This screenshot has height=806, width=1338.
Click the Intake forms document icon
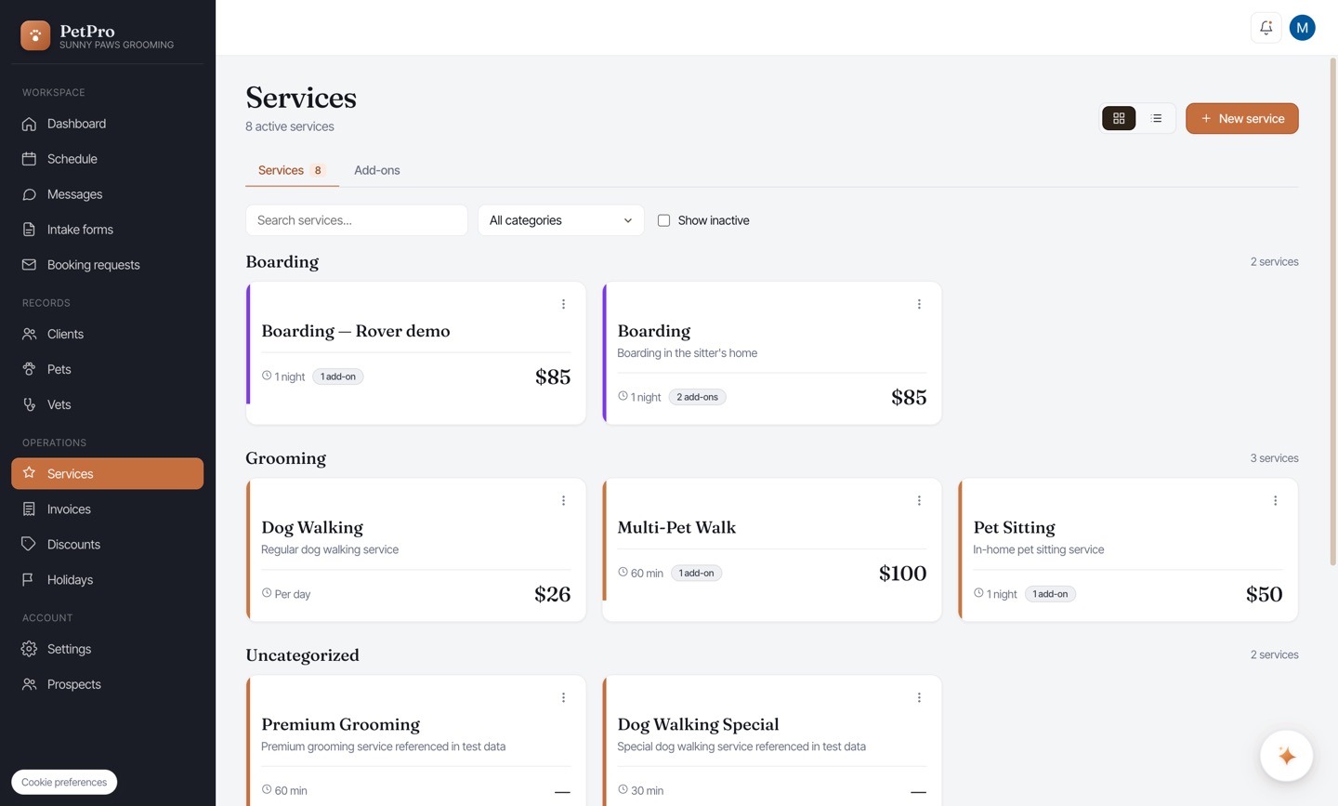point(30,230)
